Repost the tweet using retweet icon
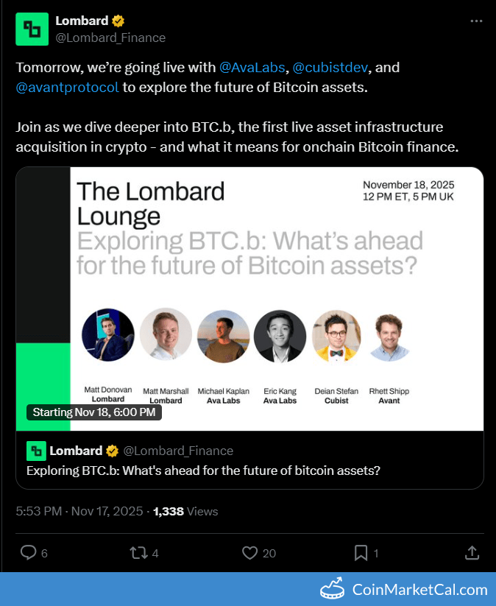 tap(138, 552)
